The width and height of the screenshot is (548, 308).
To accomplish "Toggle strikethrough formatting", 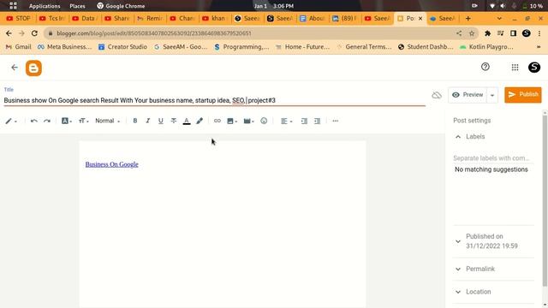I will click(173, 121).
